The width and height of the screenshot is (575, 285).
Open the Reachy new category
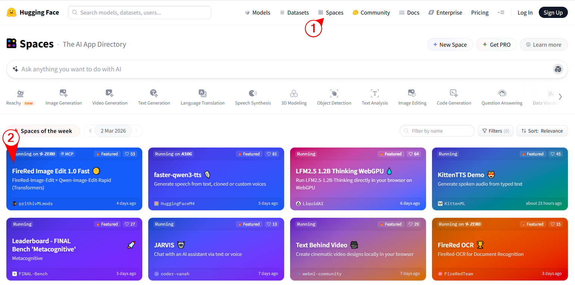coord(20,97)
